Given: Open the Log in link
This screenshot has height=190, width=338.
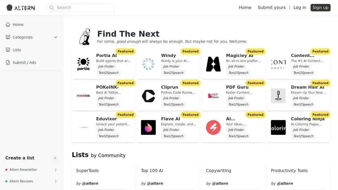Looking at the screenshot, I should (300, 7).
